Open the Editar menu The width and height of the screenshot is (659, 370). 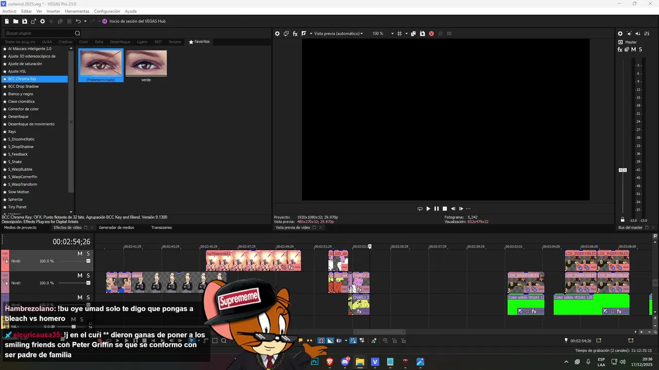pos(26,11)
